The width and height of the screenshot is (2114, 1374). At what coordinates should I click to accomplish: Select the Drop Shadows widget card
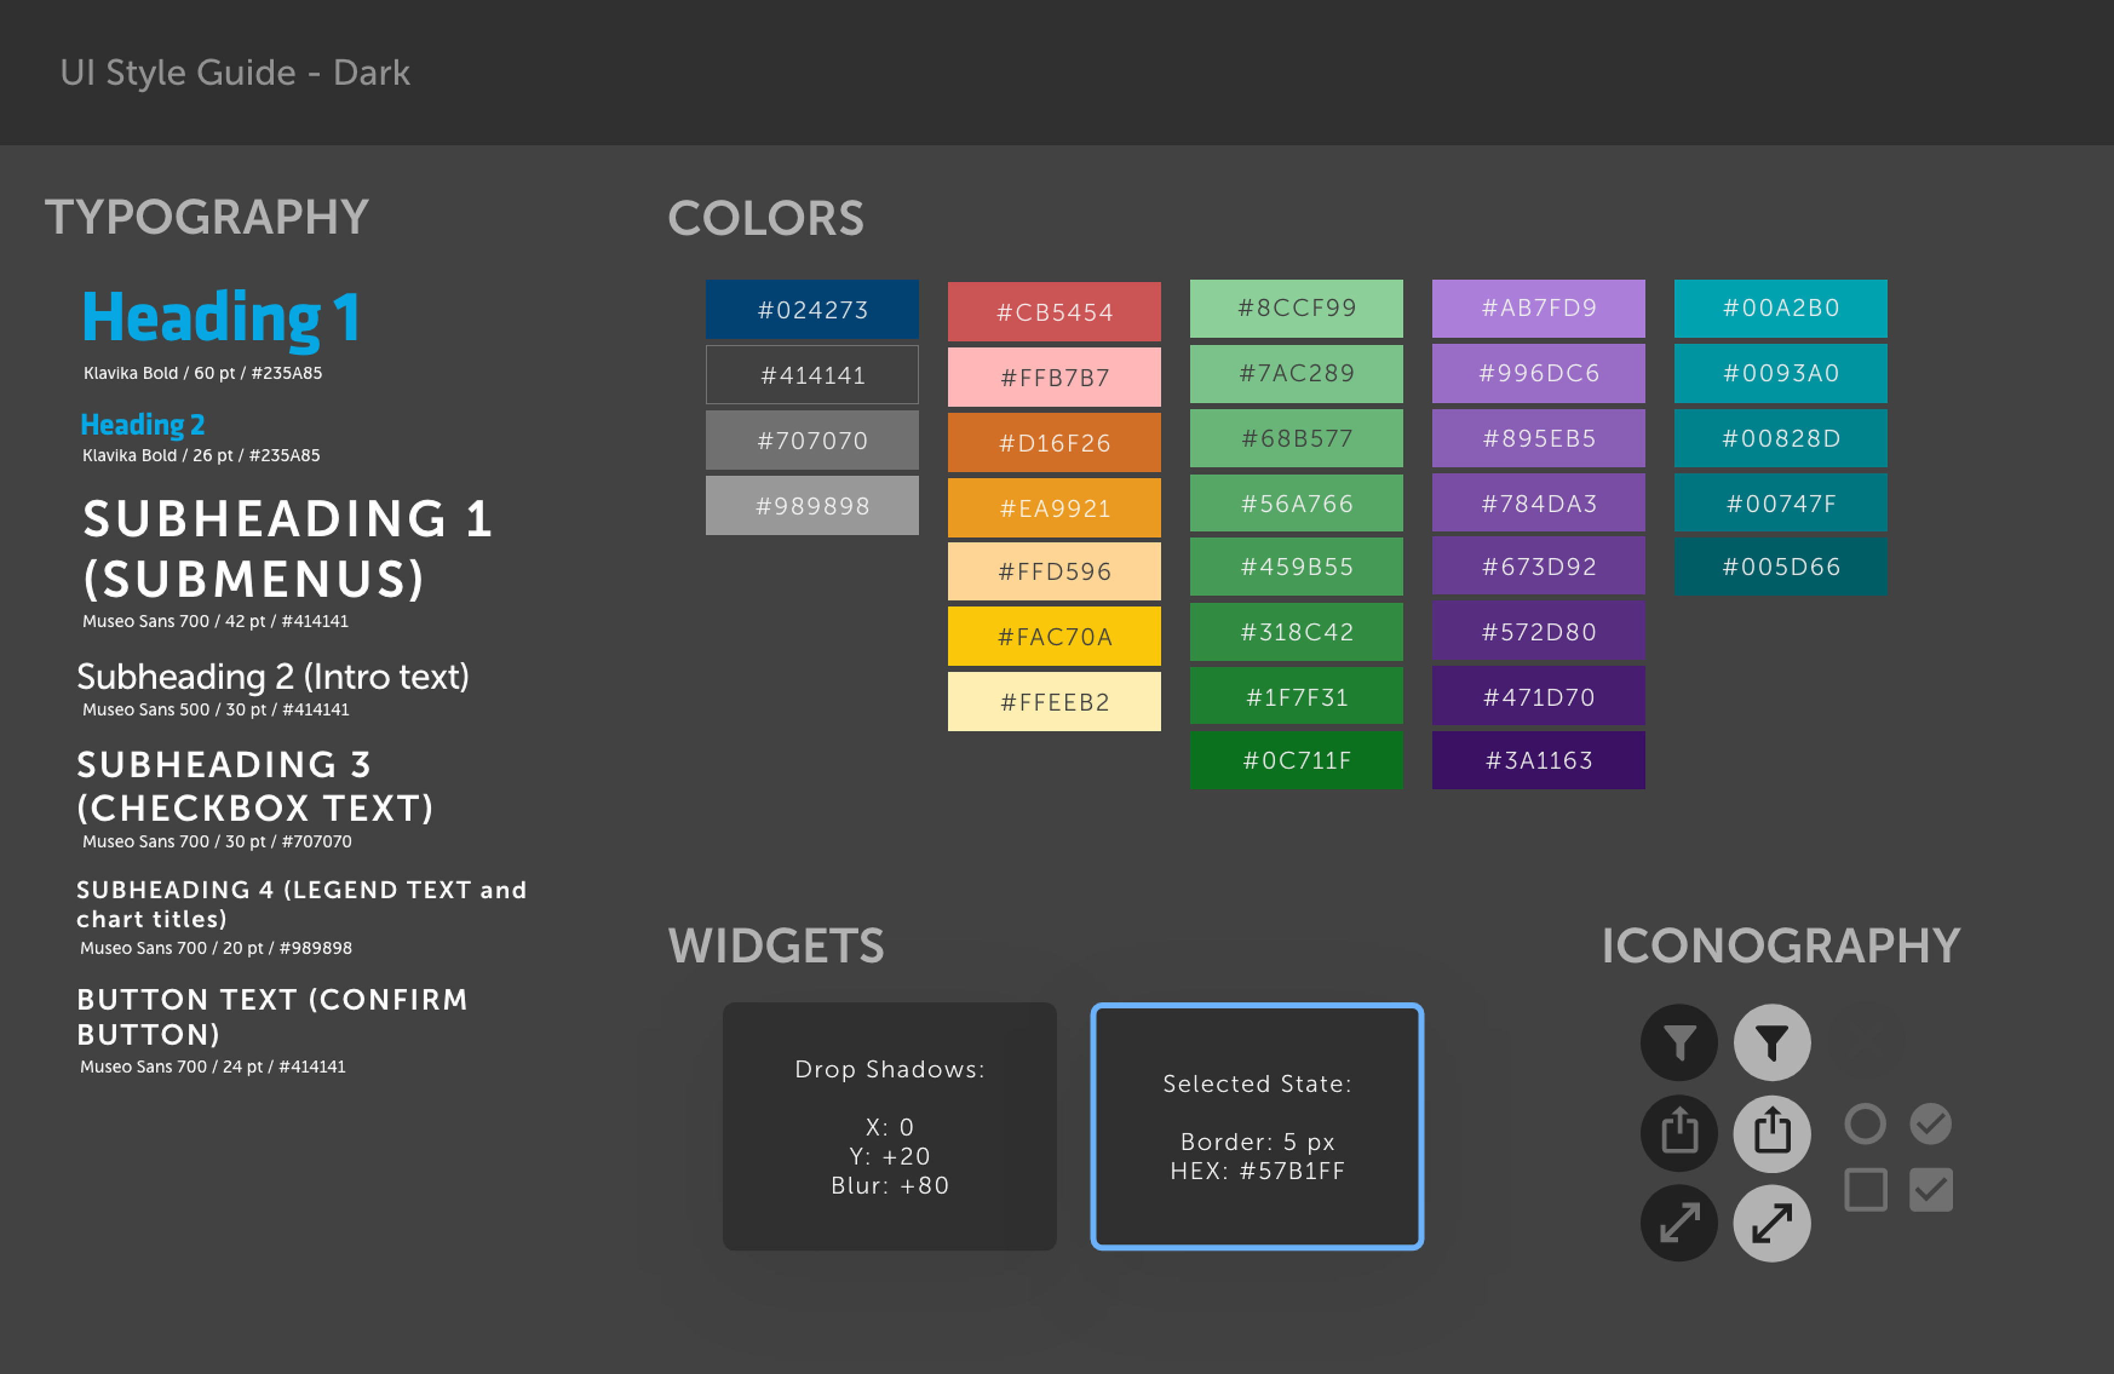(889, 1126)
